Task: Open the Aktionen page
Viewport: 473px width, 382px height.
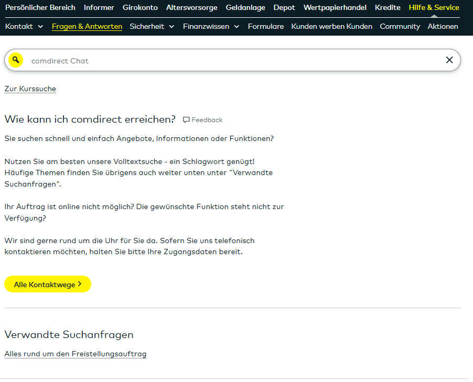Action: 443,27
